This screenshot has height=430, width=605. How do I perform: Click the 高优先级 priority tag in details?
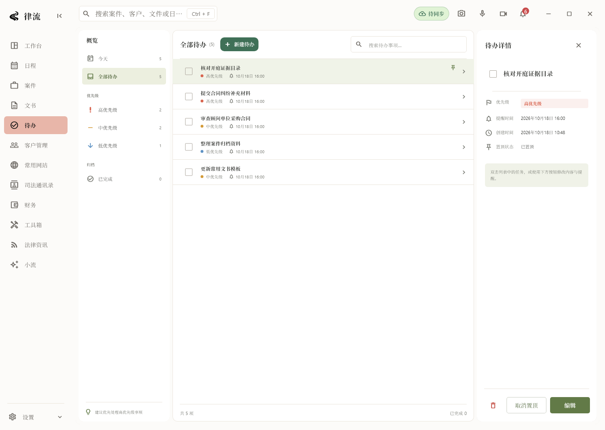(554, 104)
